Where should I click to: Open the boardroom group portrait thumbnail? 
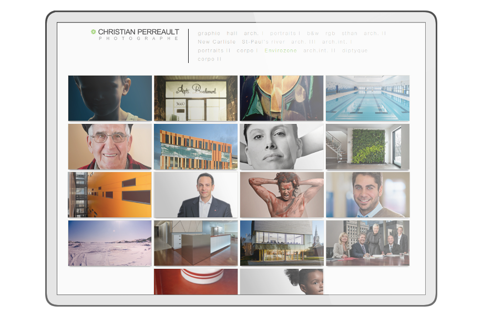[x=367, y=243]
